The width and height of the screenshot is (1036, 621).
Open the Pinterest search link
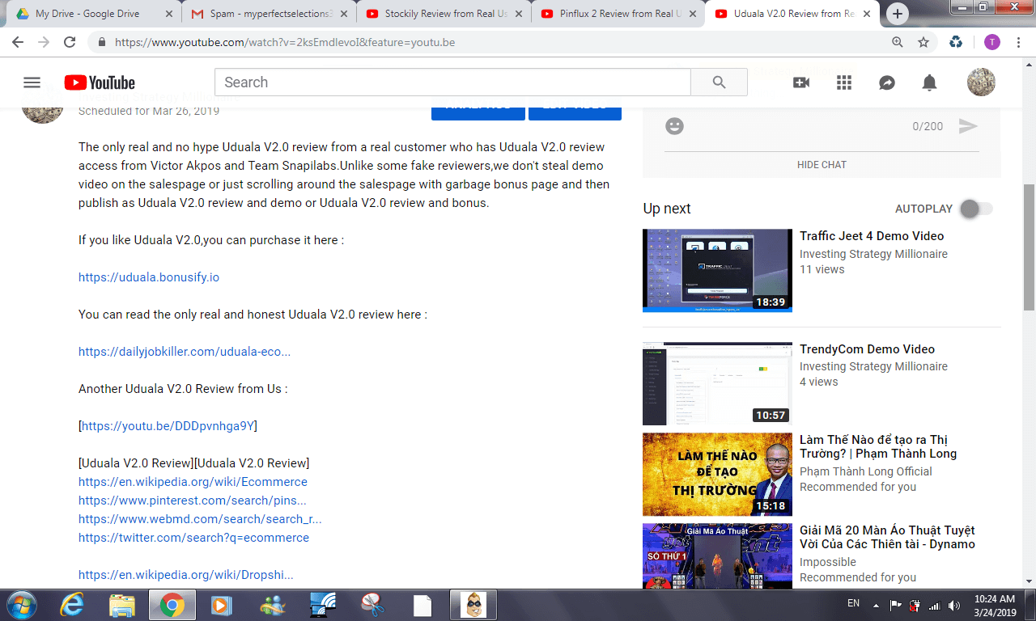coord(193,501)
